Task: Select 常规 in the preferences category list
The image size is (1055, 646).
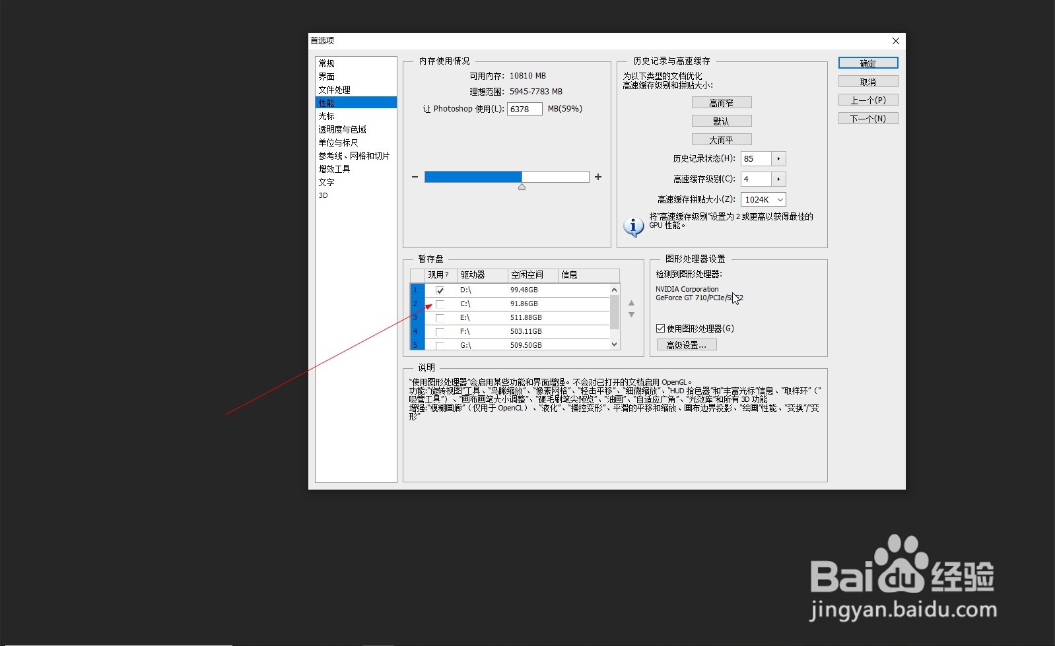Action: [327, 63]
